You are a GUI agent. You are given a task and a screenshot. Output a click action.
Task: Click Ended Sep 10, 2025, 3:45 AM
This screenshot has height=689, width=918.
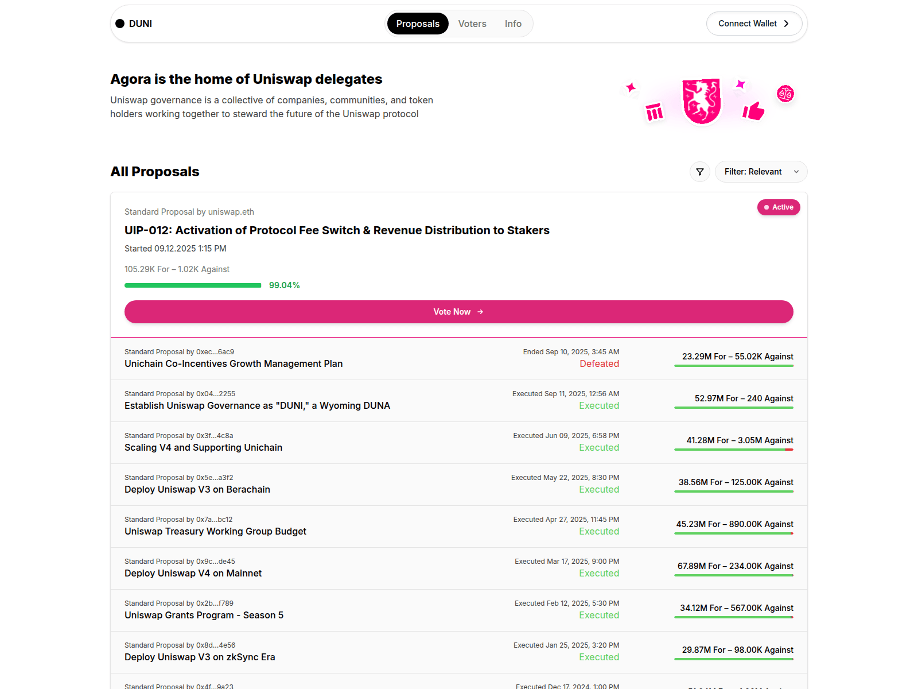[x=571, y=352]
